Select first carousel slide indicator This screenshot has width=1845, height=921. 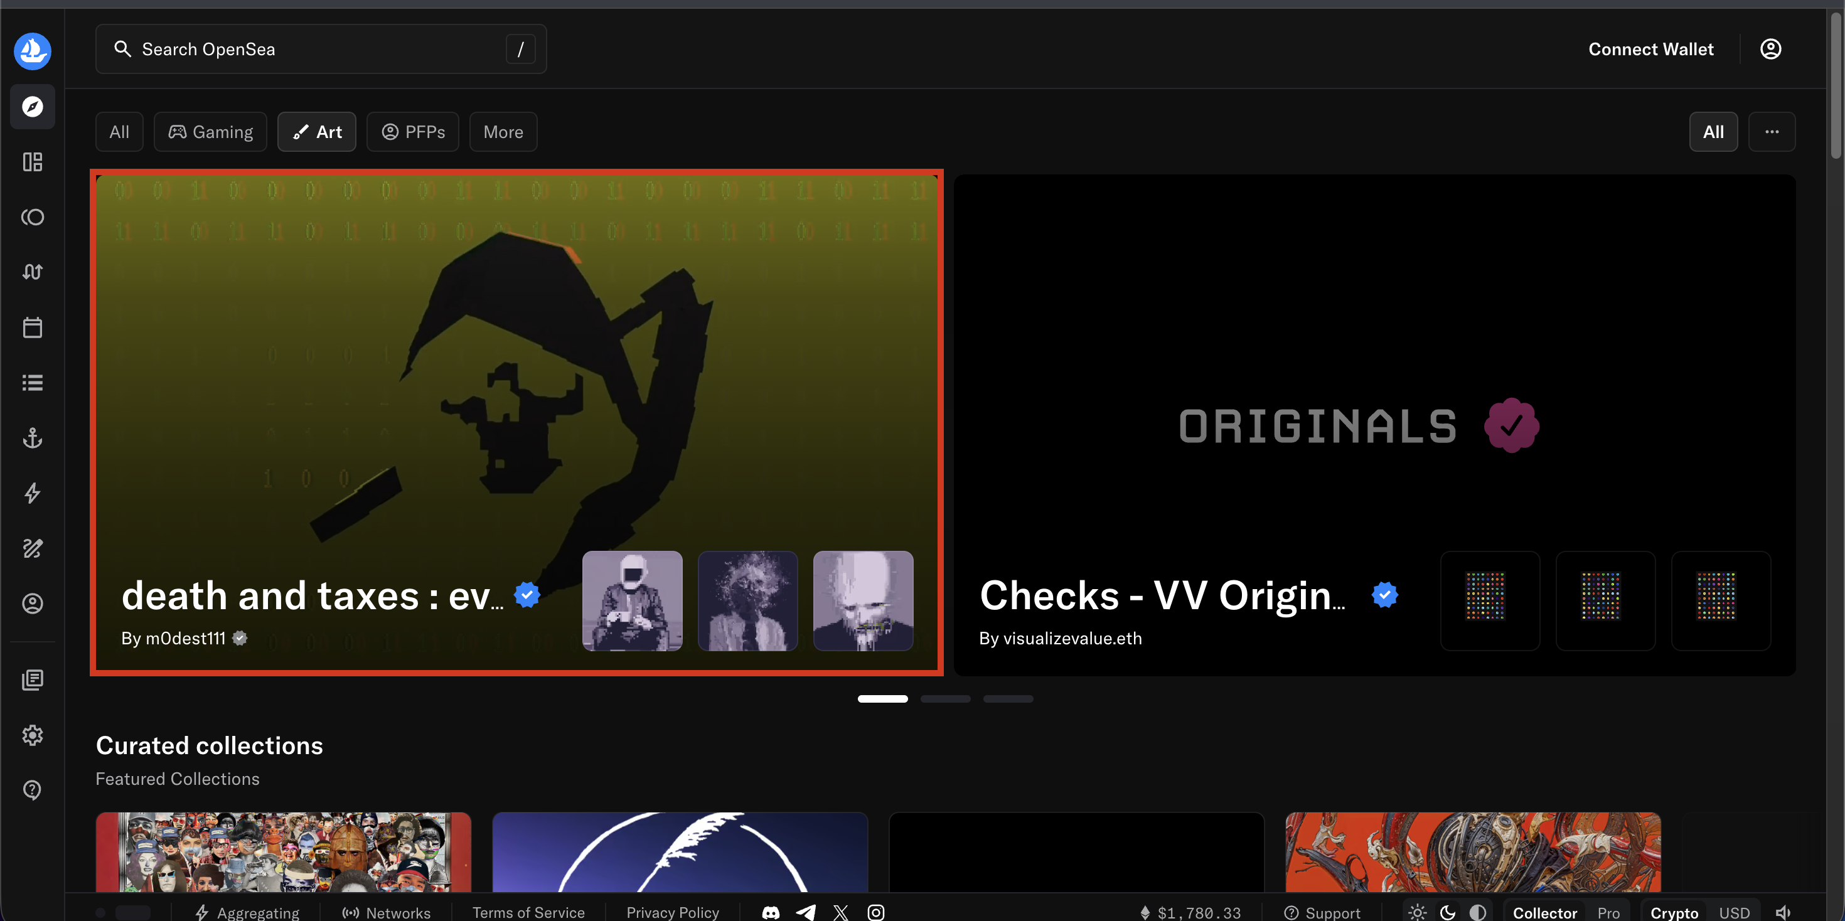tap(882, 698)
